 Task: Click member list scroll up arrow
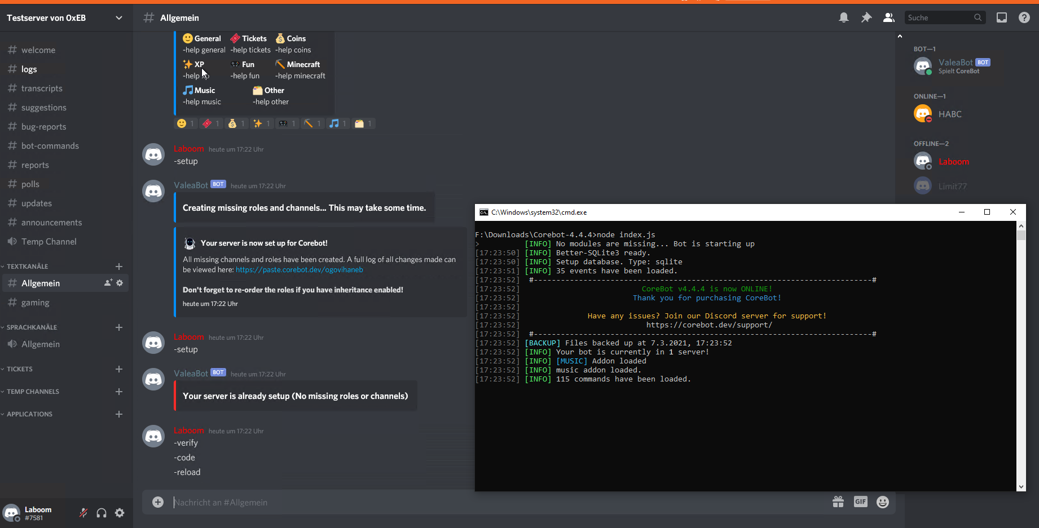pos(900,36)
